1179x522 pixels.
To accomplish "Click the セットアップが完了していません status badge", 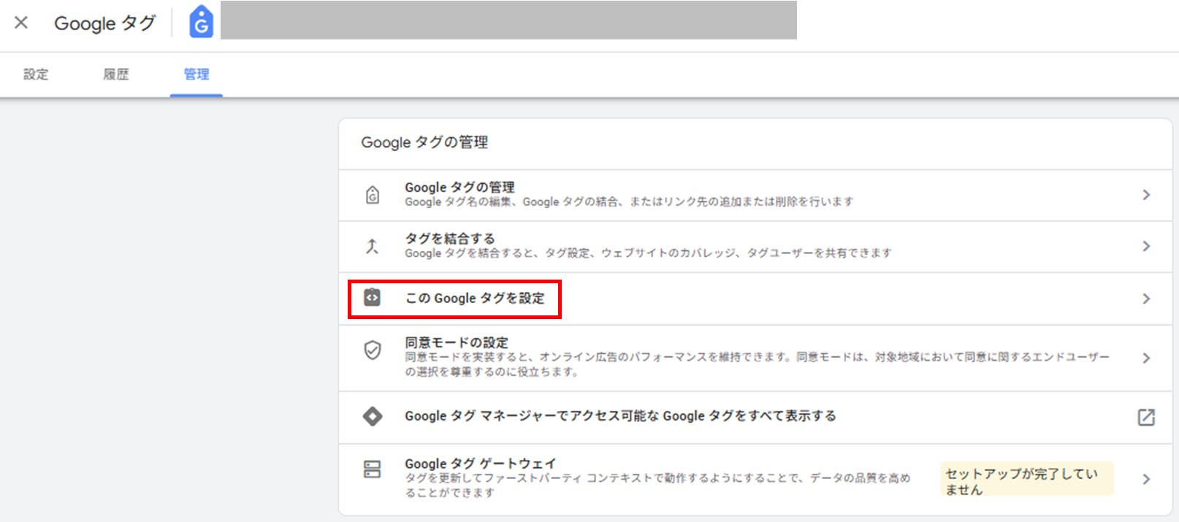I will 1026,479.
